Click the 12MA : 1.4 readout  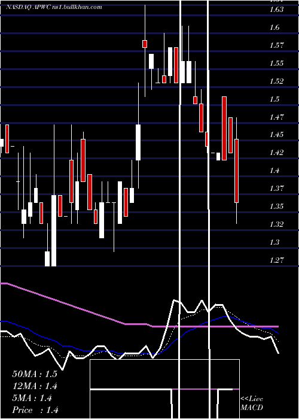click(35, 386)
